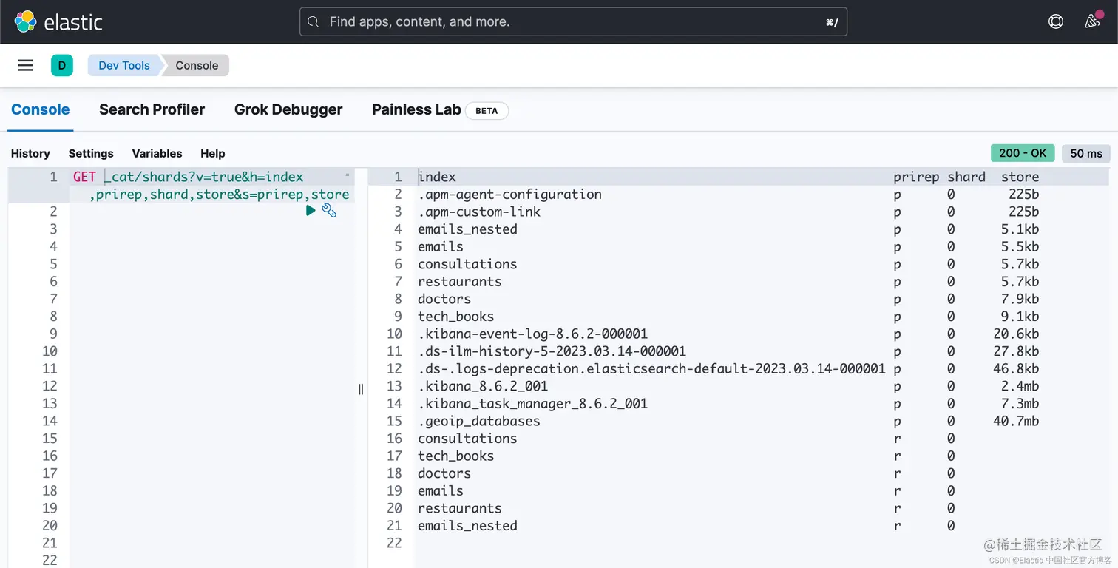Click the 'shard' column header
Viewport: 1118px width, 568px height.
966,177
